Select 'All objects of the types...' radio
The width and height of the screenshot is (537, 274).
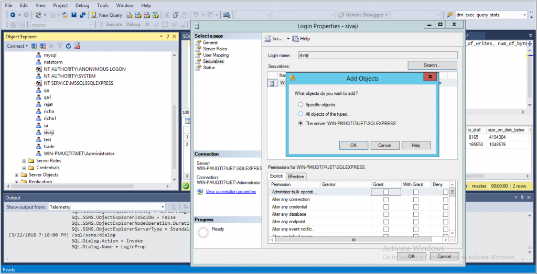click(300, 114)
